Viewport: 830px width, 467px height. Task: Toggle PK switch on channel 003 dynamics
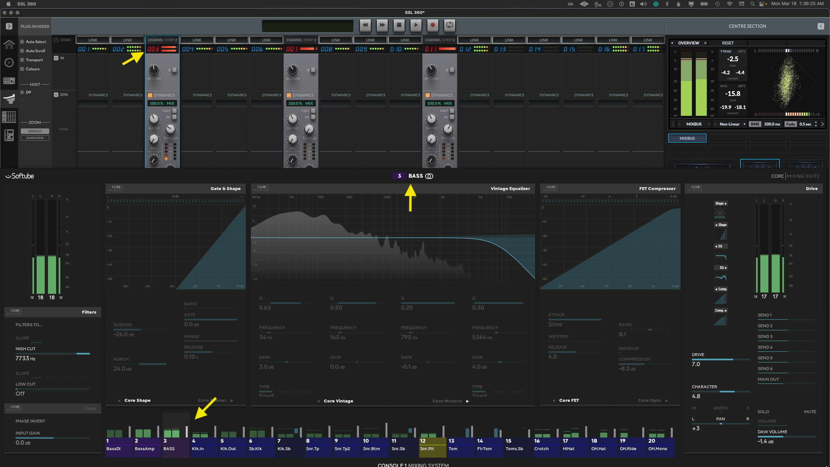pyautogui.click(x=174, y=117)
